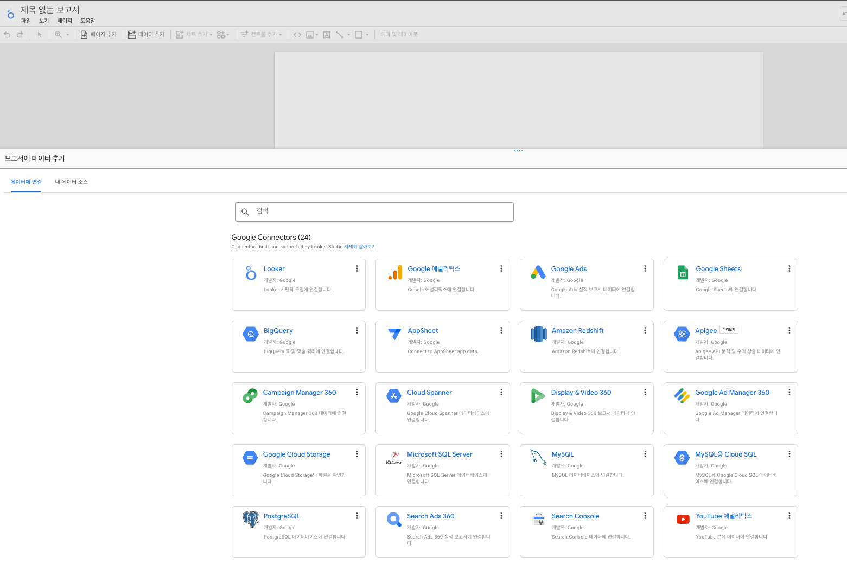Click the Search Console connector title

coord(575,516)
